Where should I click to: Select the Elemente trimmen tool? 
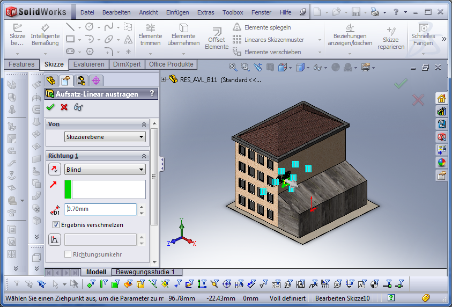[150, 35]
